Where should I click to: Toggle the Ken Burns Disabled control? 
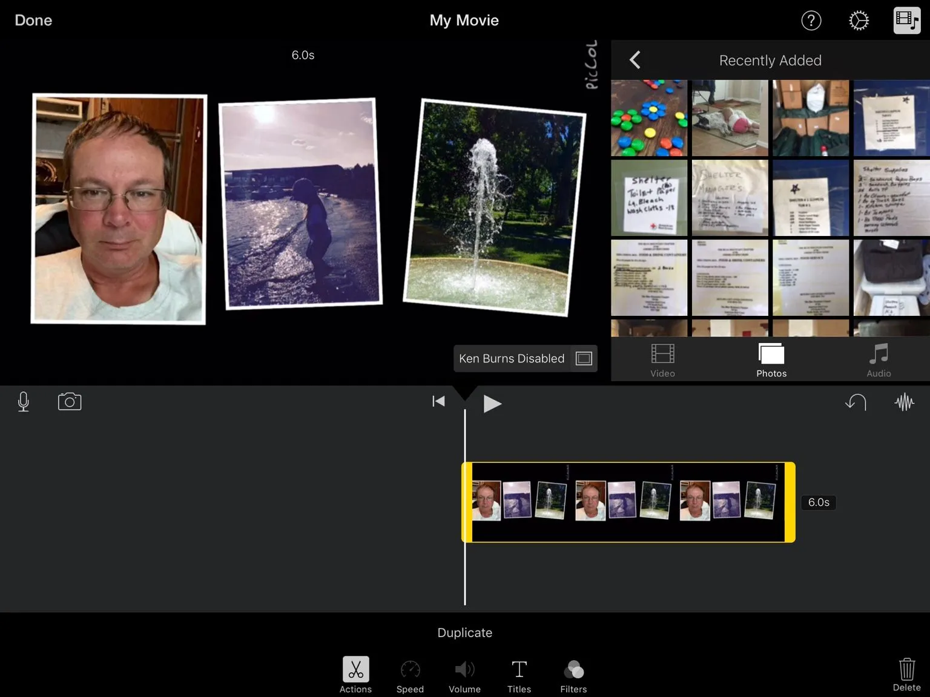[x=525, y=359]
